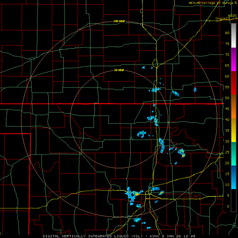Click the 0 value at the scale bottom
The width and height of the screenshot is (238, 238).
(x=228, y=207)
